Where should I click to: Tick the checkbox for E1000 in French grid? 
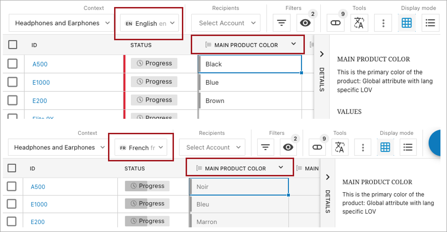pos(12,204)
